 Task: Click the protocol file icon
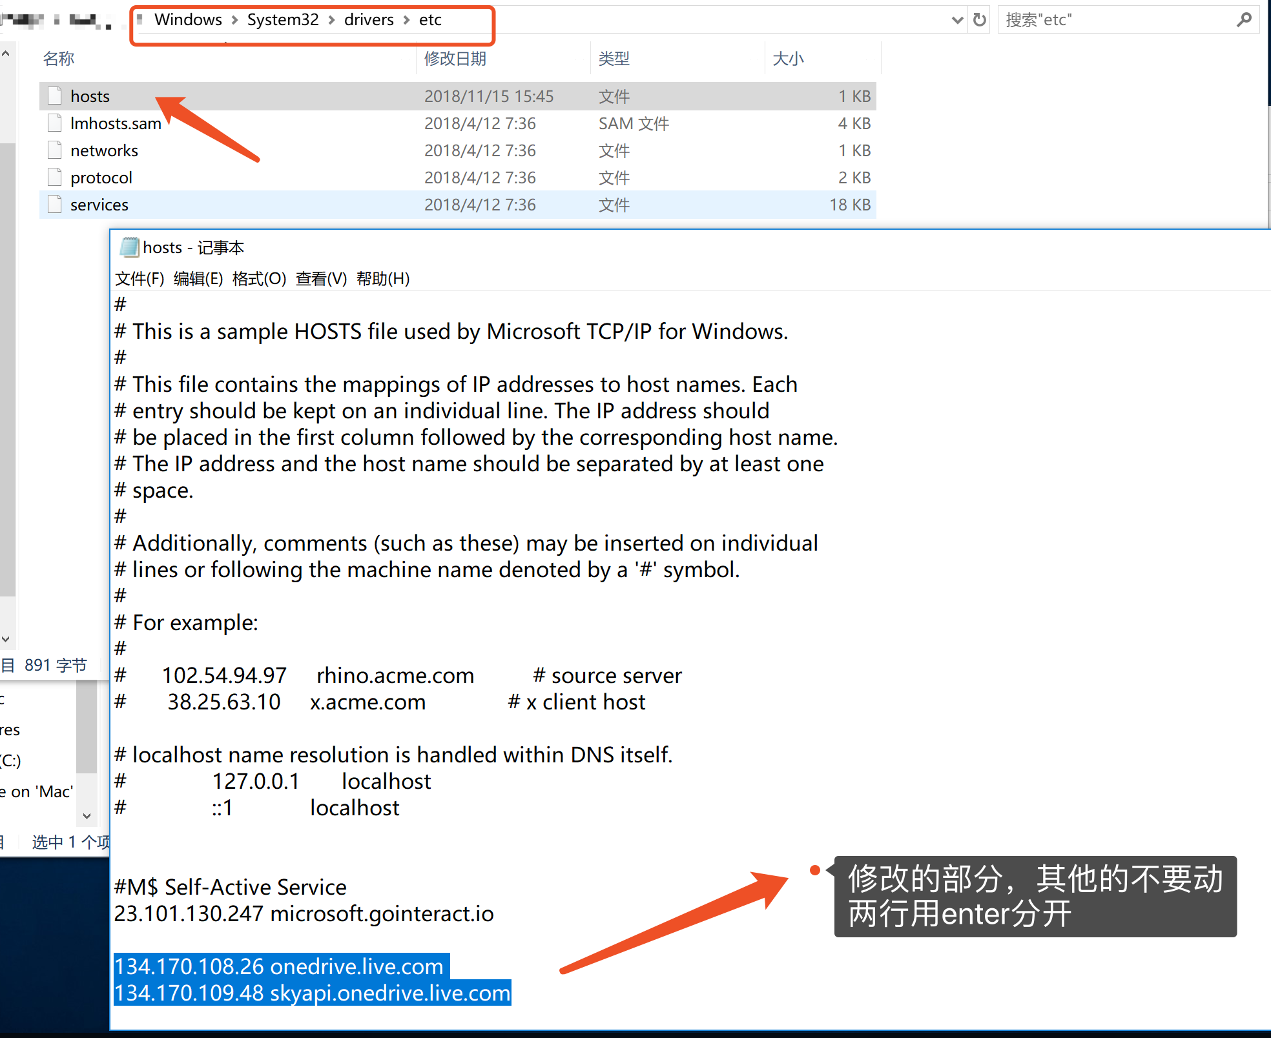(x=55, y=177)
